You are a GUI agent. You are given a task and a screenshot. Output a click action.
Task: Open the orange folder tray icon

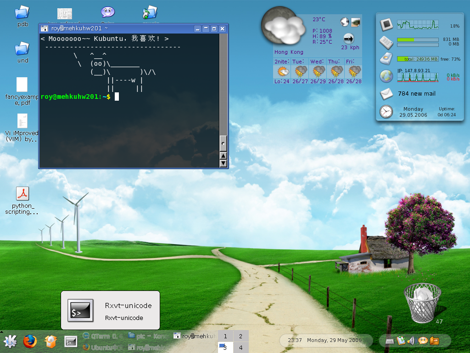point(434,341)
